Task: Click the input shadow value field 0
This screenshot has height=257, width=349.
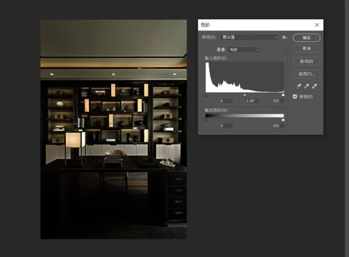Action: pos(226,101)
